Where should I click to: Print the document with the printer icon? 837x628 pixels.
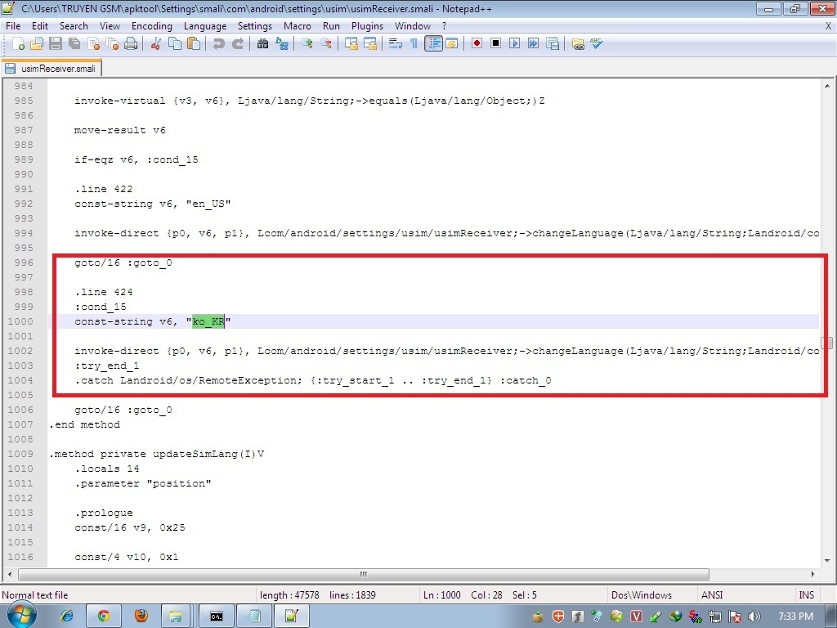[131, 44]
